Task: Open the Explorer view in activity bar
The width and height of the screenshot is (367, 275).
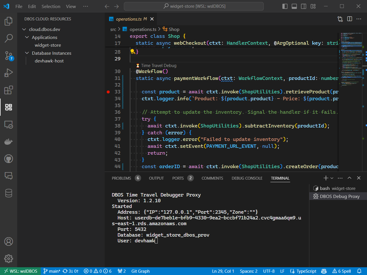Action: click(9, 21)
